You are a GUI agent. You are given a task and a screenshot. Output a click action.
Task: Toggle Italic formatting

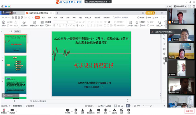coord(57,25)
